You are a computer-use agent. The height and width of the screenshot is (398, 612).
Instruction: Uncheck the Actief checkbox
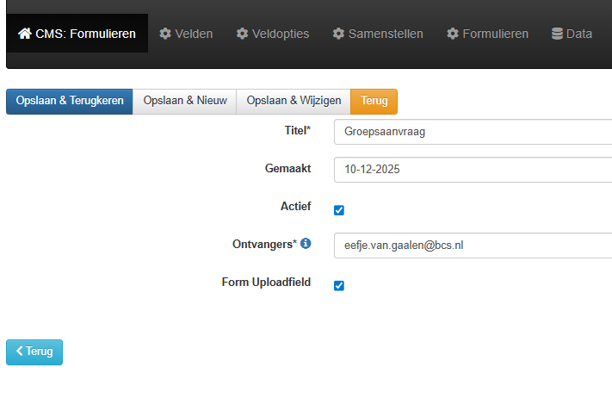pos(339,210)
